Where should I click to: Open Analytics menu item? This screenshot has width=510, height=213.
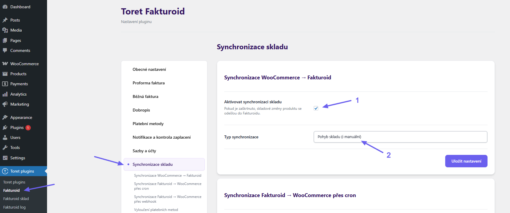click(x=23, y=94)
